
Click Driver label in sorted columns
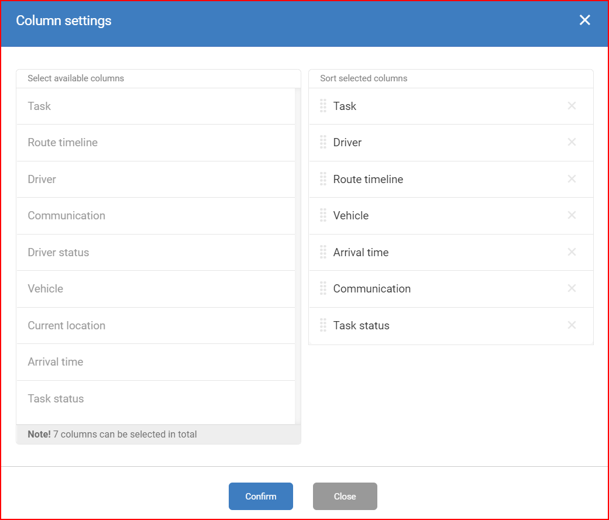point(347,143)
